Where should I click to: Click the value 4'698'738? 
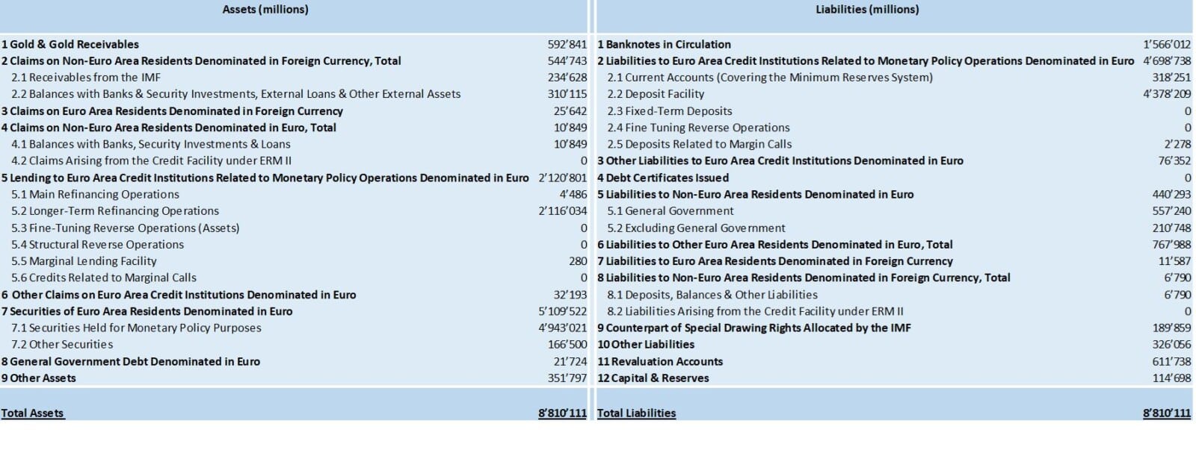point(1167,61)
